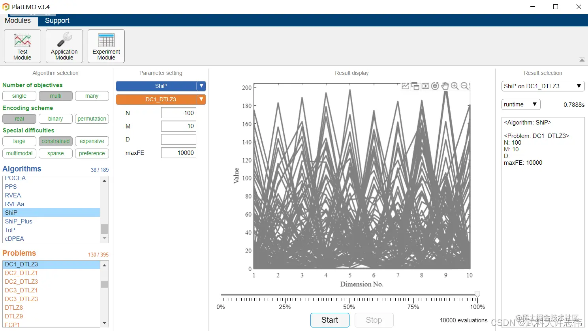This screenshot has height=331, width=588.
Task: Select DC3_DTLZ1 in the problems list
Action: (x=51, y=290)
